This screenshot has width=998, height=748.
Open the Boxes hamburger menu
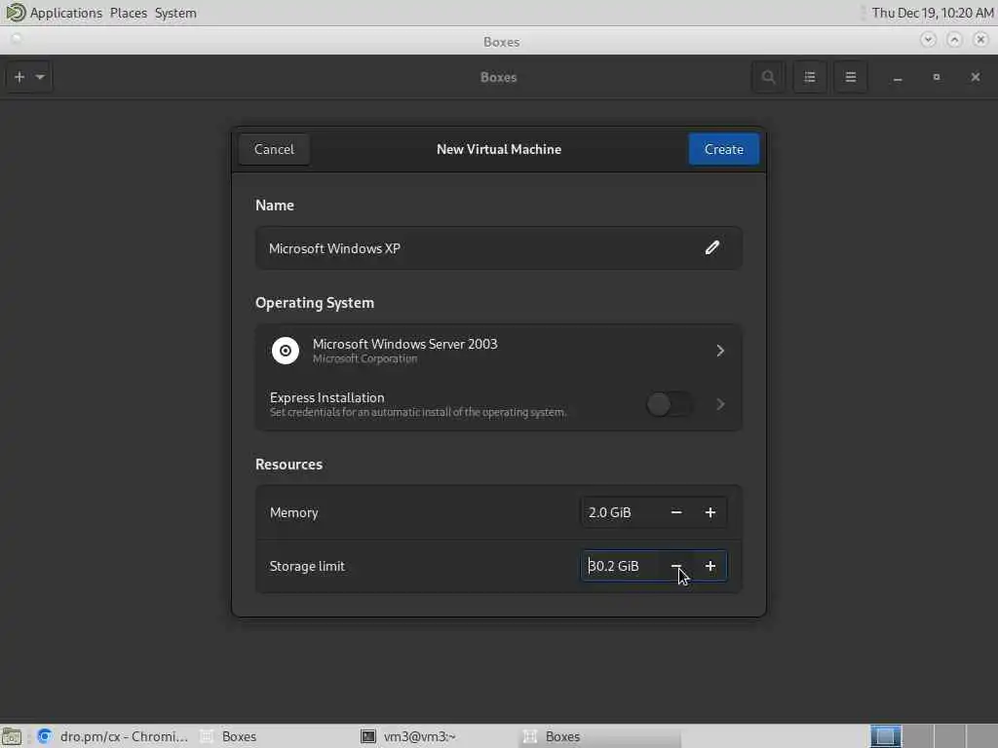pos(850,77)
